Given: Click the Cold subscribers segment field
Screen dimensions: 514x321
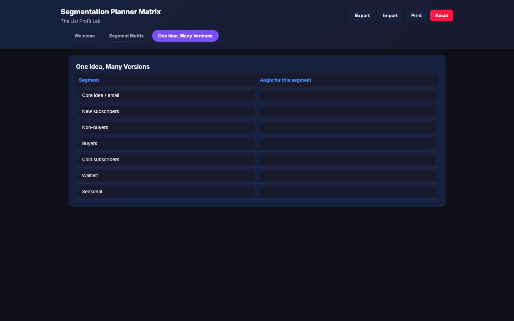Looking at the screenshot, I should coord(166,159).
